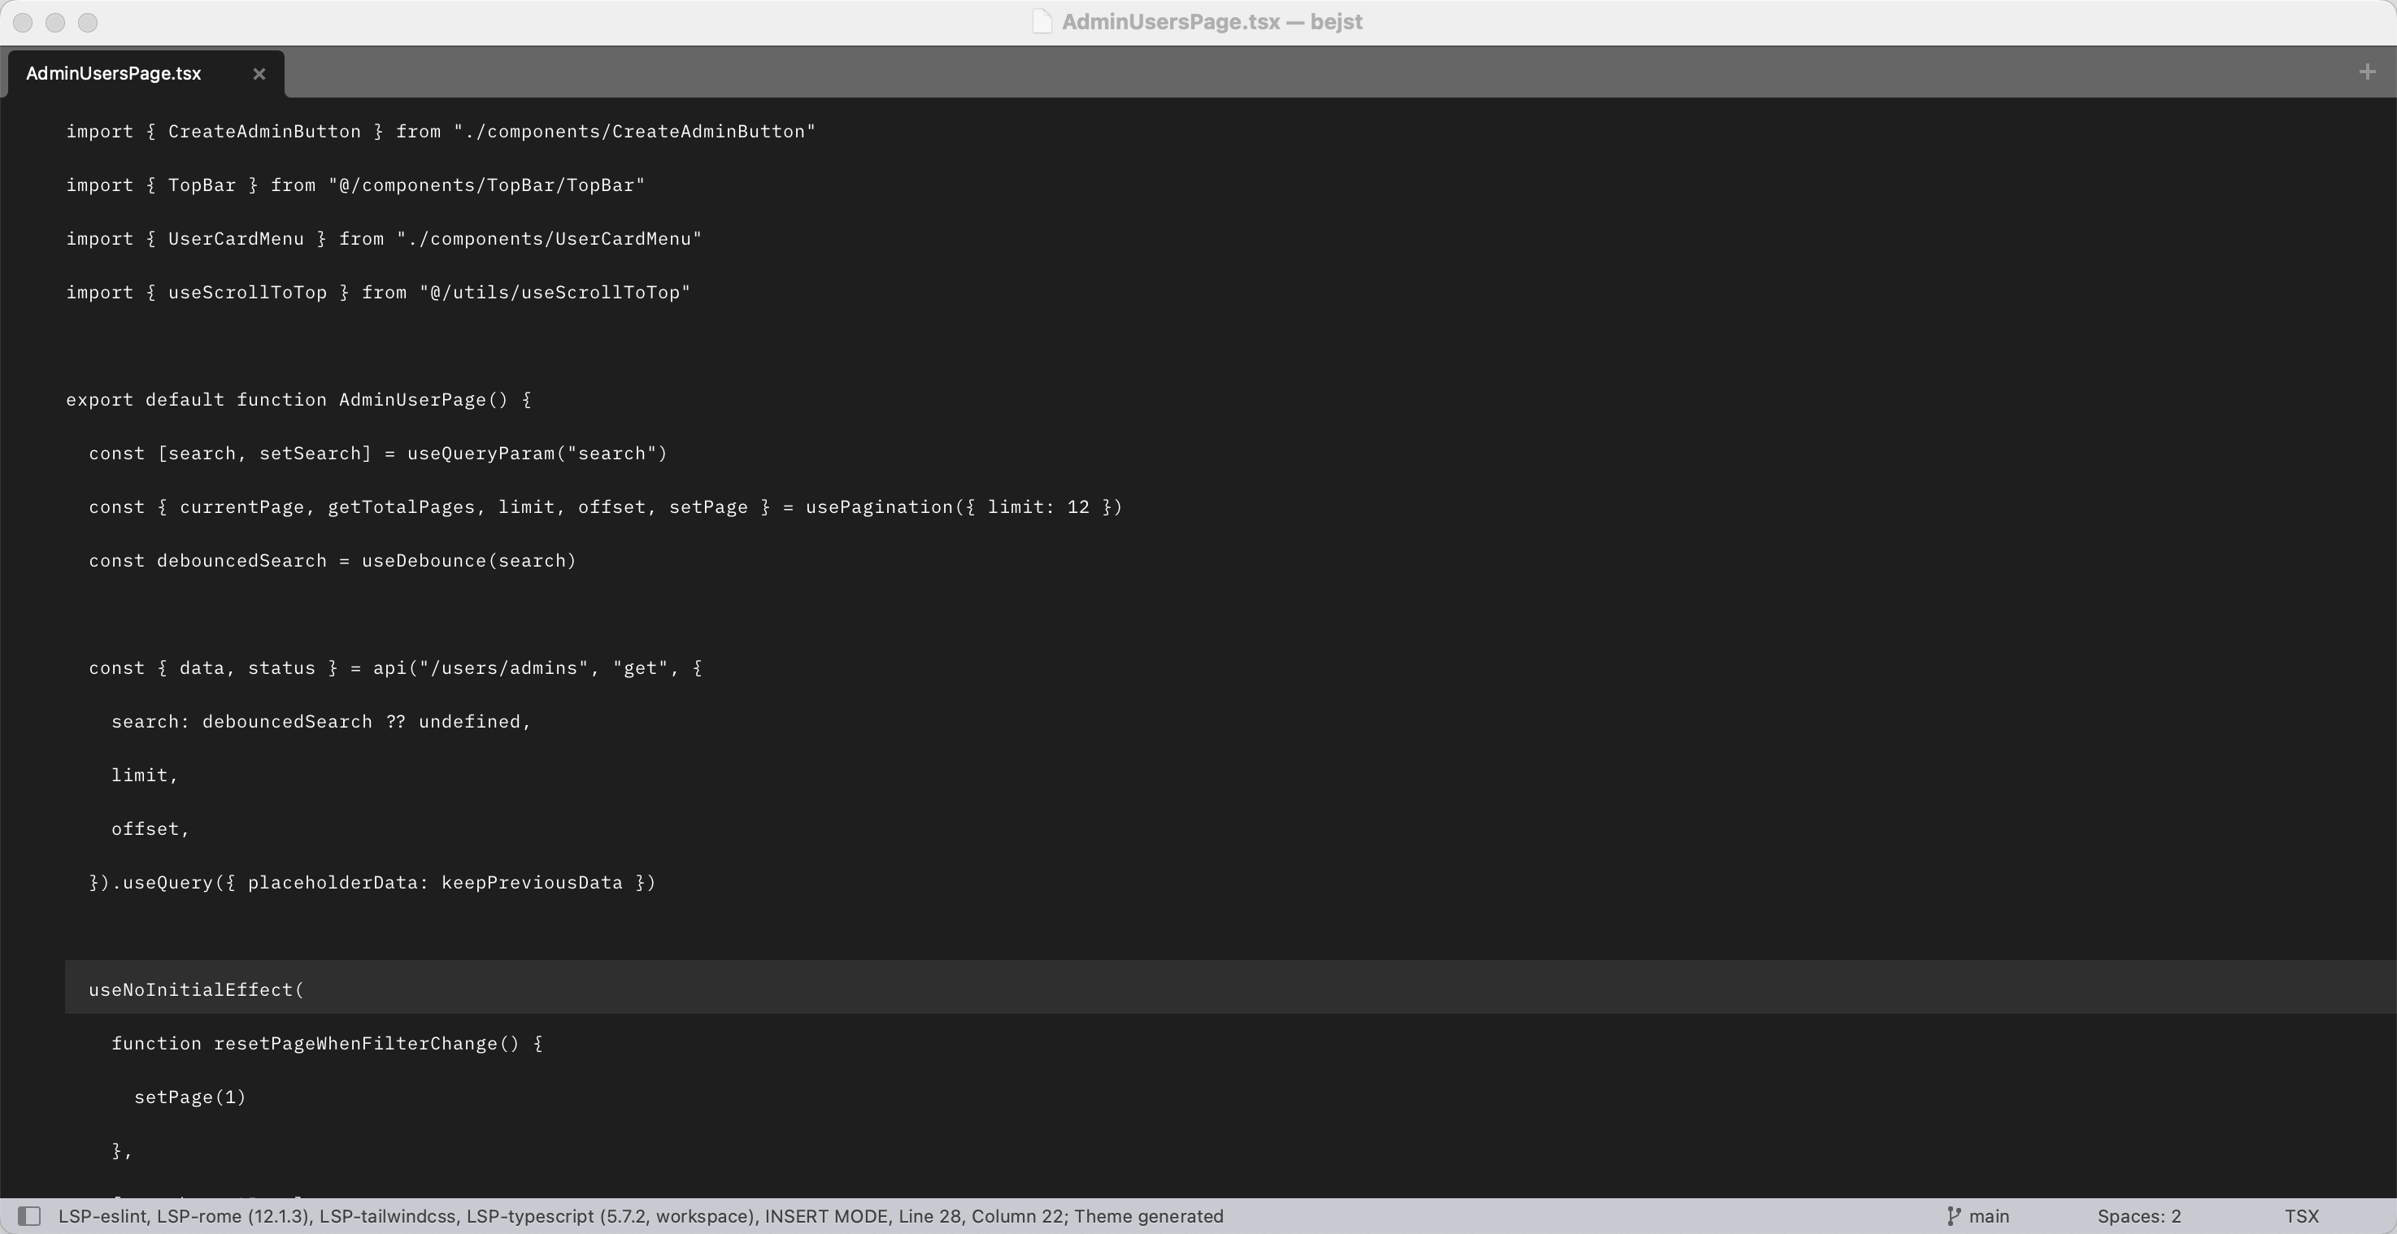Image resolution: width=2397 pixels, height=1234 pixels.
Task: Click getTotalPages in destructuring line
Action: [x=401, y=507]
